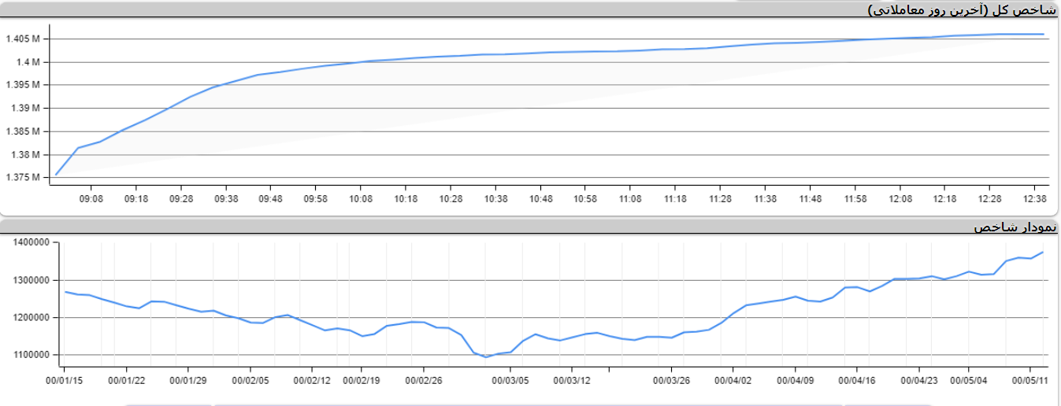This screenshot has width=1061, height=406.
Task: Click the 00/01/15 date label
Action: point(65,381)
